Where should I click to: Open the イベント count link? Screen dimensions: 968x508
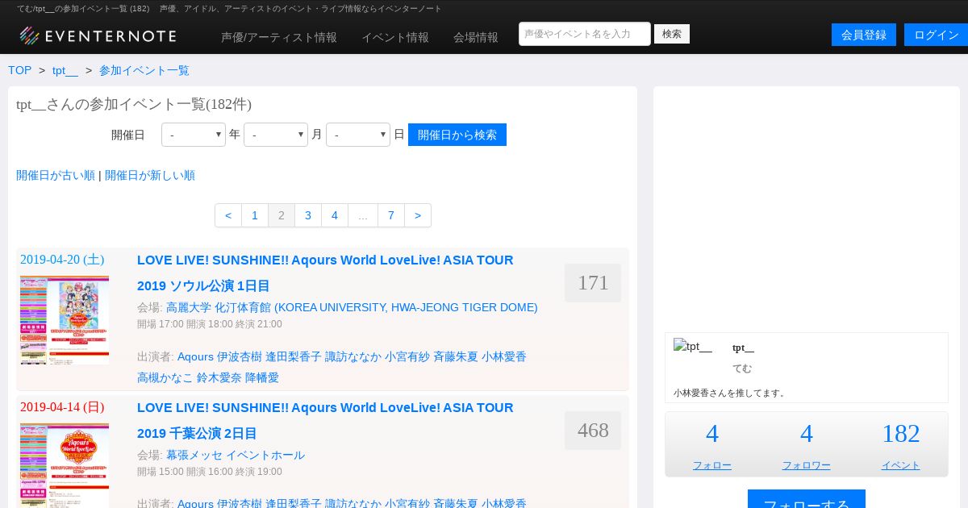click(901, 465)
